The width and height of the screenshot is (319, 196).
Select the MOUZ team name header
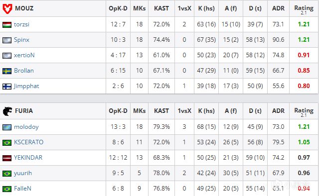click(x=24, y=8)
